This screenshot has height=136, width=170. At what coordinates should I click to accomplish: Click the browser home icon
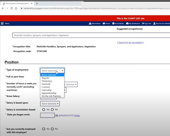pos(16,8)
